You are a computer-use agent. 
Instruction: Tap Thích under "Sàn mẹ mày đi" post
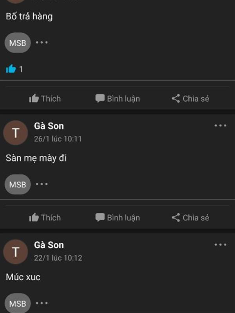45,218
